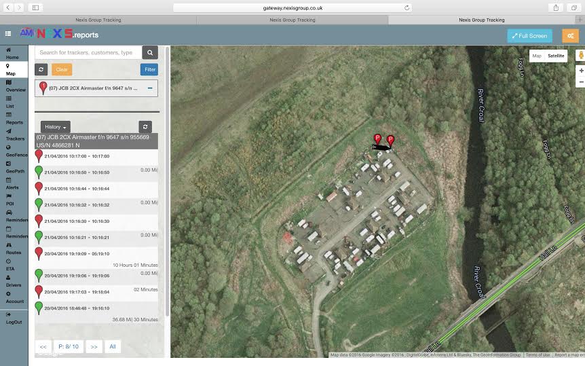Click the Street View pegman icon

coord(580,56)
